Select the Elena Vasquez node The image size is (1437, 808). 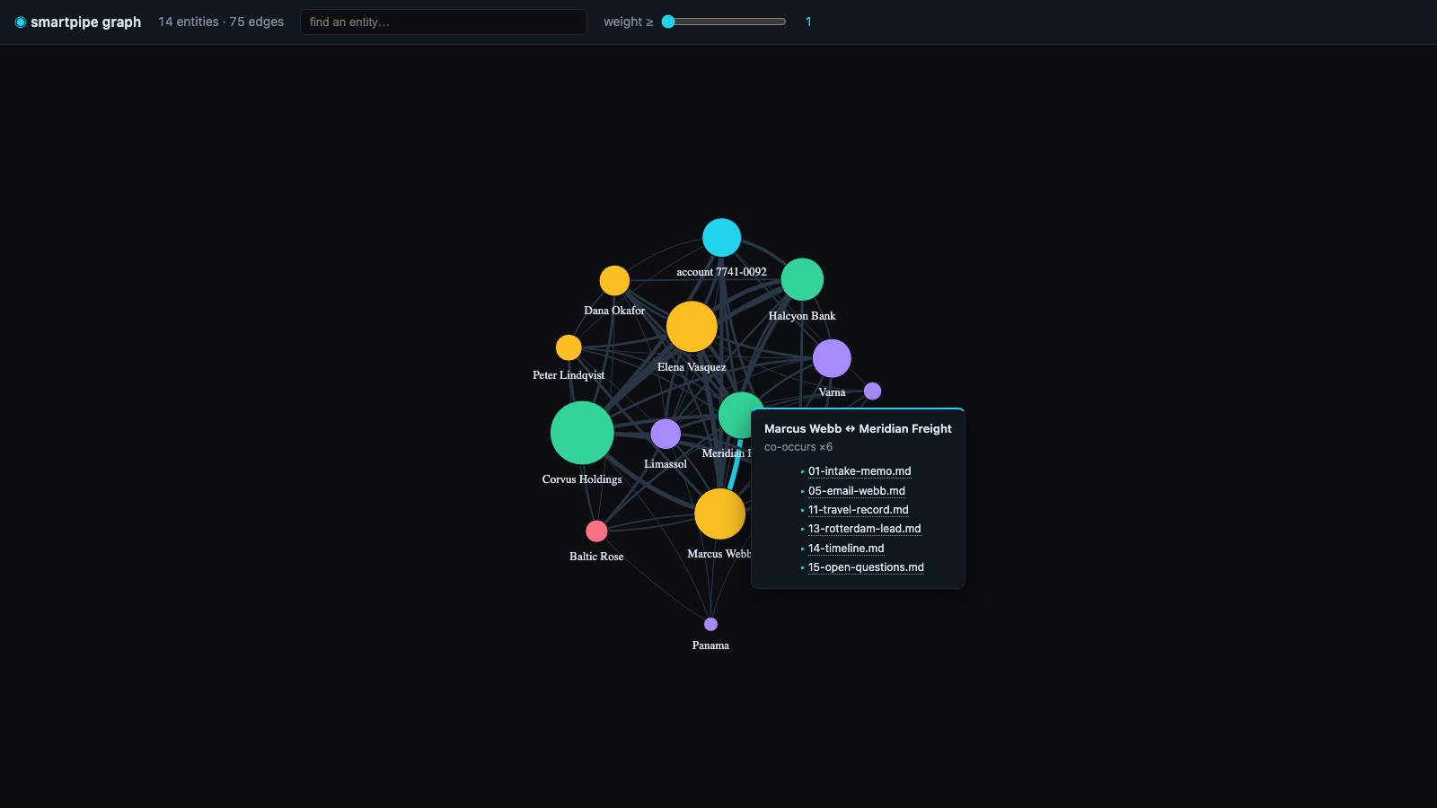pyautogui.click(x=692, y=327)
